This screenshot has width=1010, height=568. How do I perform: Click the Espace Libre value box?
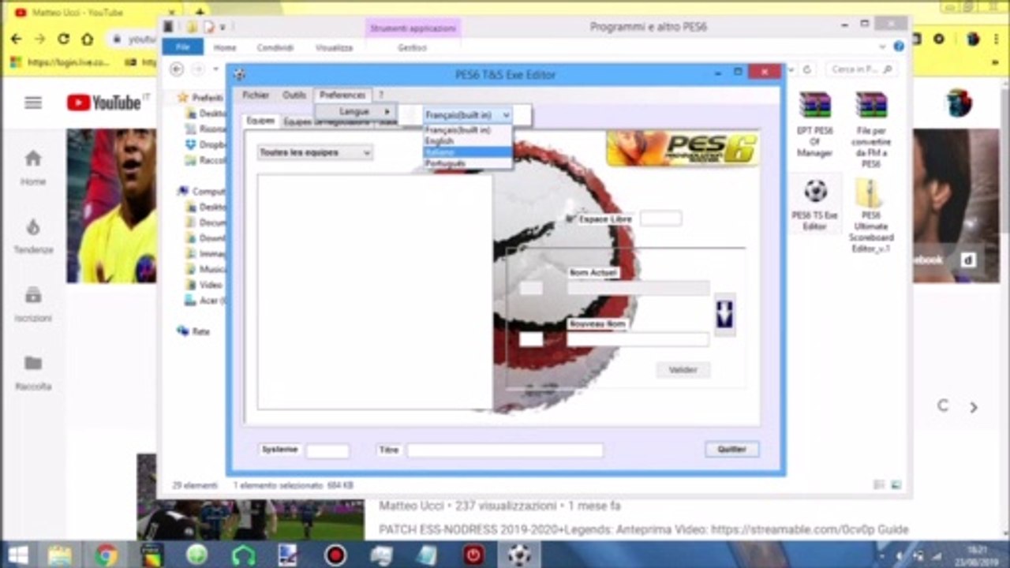coord(660,219)
